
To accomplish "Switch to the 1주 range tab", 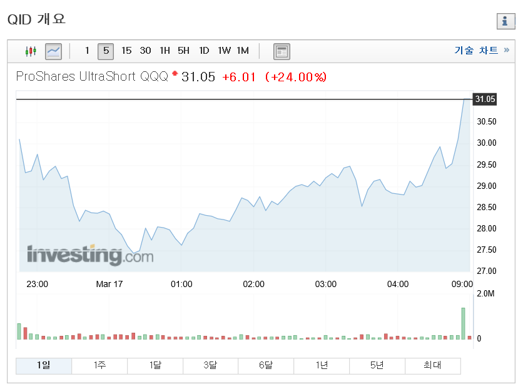I will pos(99,365).
